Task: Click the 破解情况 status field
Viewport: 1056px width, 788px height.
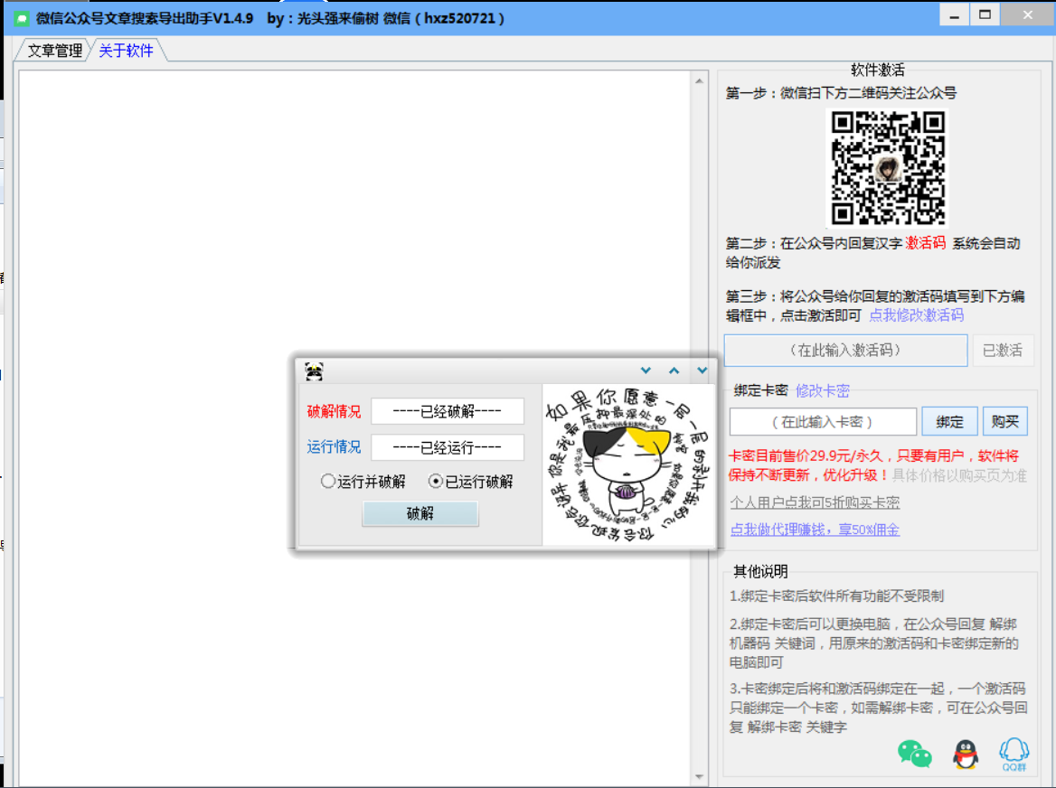Action: click(x=448, y=411)
